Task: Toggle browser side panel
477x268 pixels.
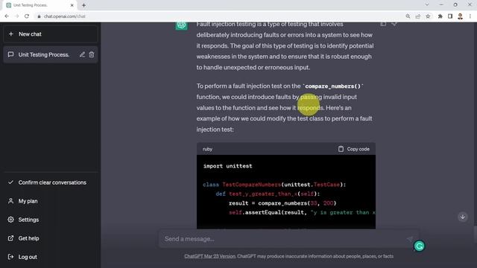Action: tap(450, 16)
